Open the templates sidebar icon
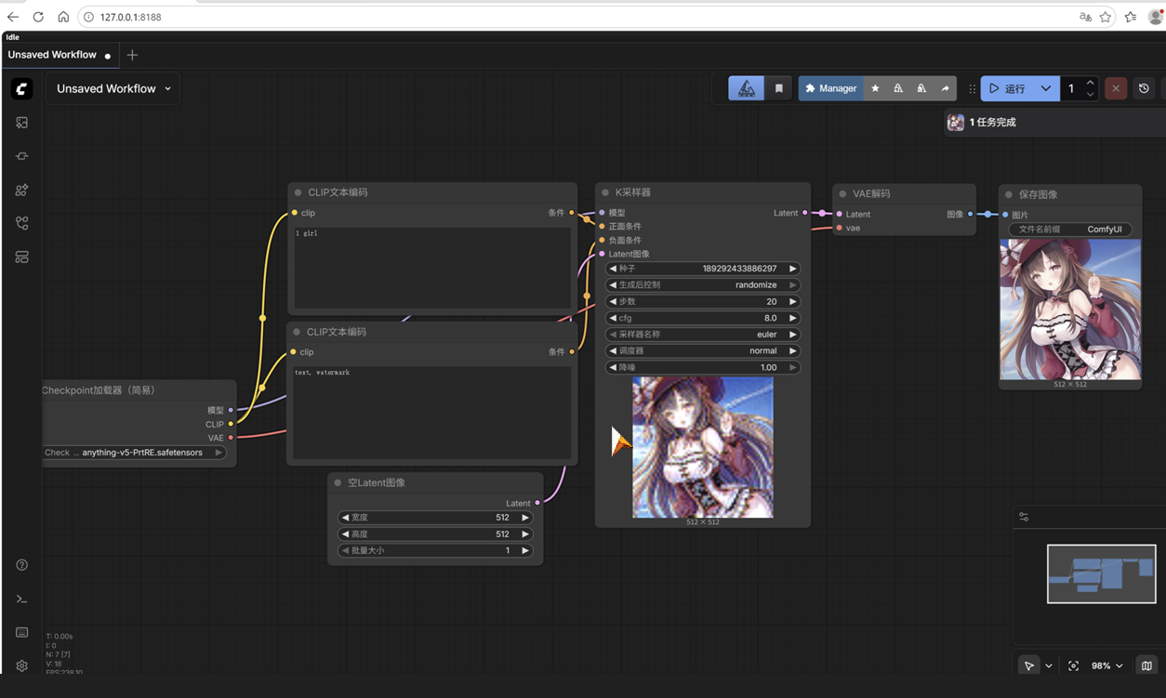Screen dimensions: 1166x698 click(21, 257)
